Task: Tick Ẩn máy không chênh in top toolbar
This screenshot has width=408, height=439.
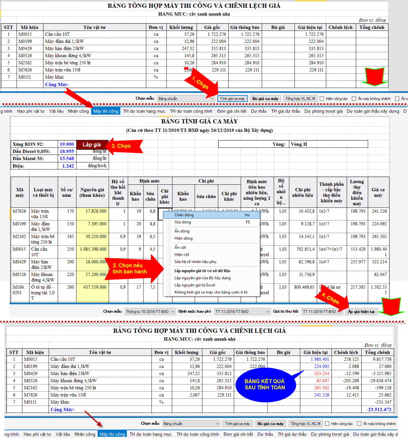Action: pos(354,99)
